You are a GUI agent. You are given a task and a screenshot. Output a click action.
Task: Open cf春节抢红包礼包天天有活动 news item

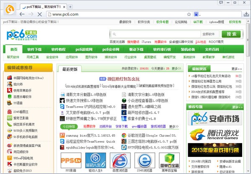click(211, 76)
